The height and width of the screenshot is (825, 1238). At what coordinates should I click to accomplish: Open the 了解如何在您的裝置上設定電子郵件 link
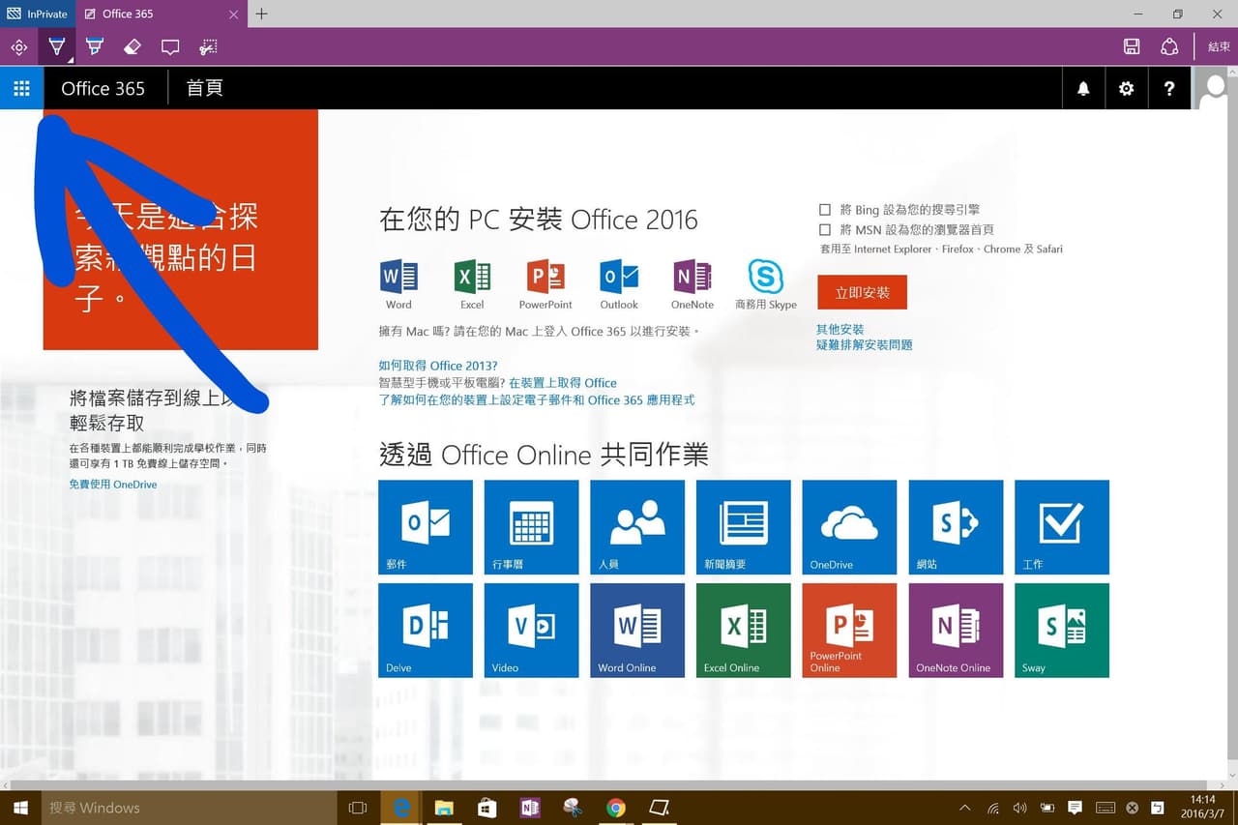pyautogui.click(x=537, y=399)
